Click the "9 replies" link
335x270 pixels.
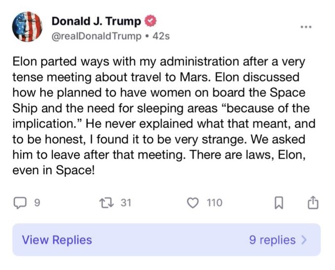pos(272,240)
